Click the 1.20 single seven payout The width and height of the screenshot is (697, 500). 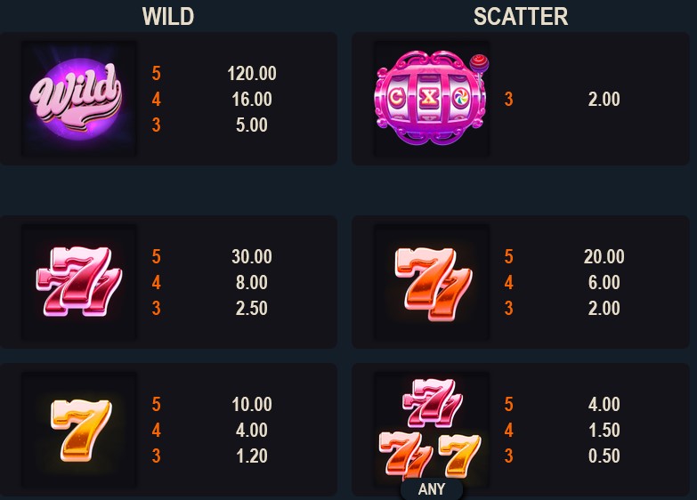(252, 456)
